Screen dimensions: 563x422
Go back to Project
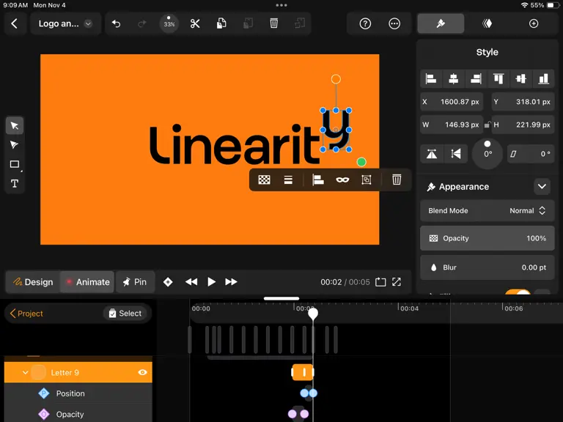coord(27,314)
